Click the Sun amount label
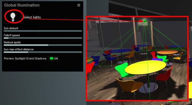The height and width of the screenshot is (105, 192). [11, 28]
